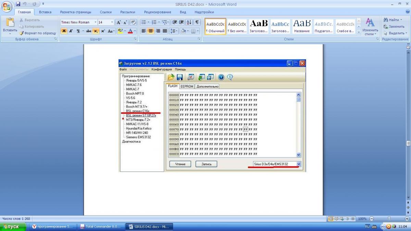The width and height of the screenshot is (411, 231).
Task: Apply the Название style
Action: click(302, 26)
